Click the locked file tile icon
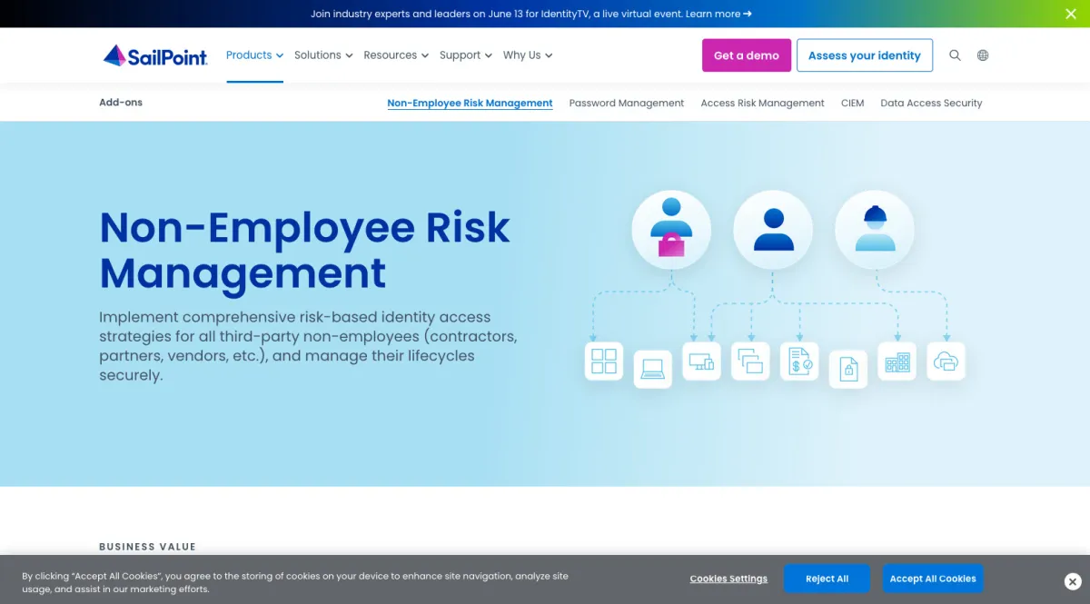Viewport: 1090px width, 604px height. point(848,369)
